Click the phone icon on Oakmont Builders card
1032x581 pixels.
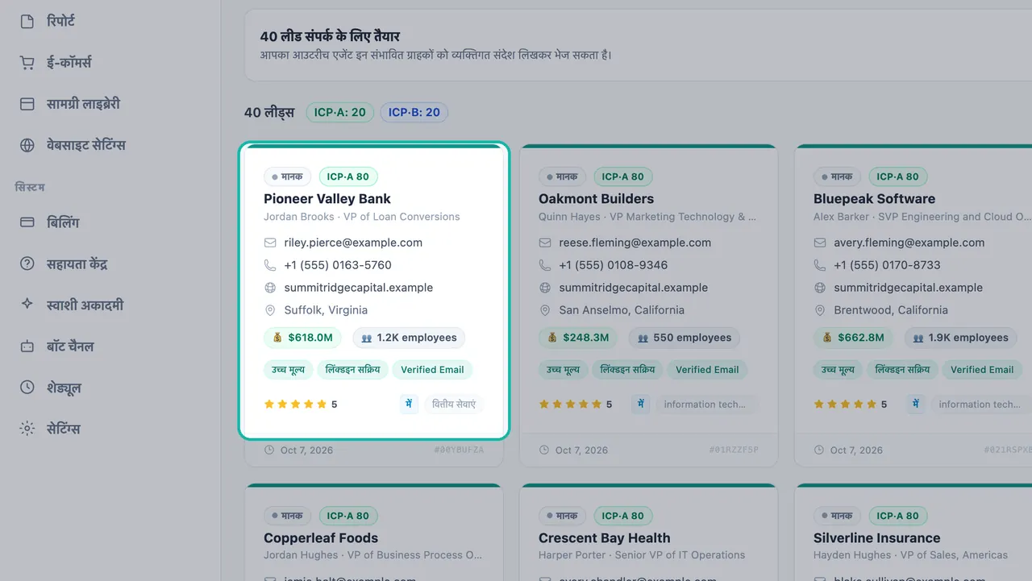(545, 265)
